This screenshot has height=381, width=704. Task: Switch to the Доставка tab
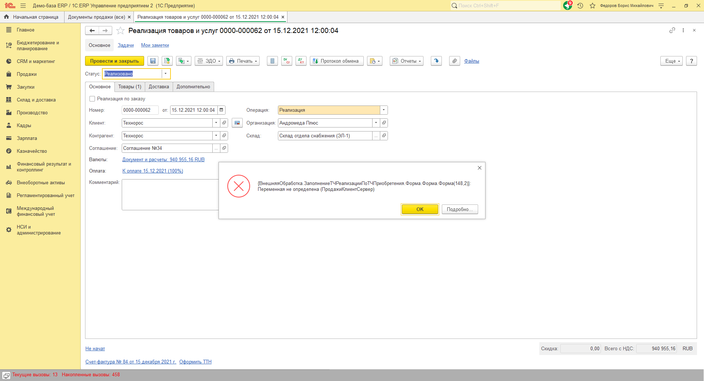(159, 86)
